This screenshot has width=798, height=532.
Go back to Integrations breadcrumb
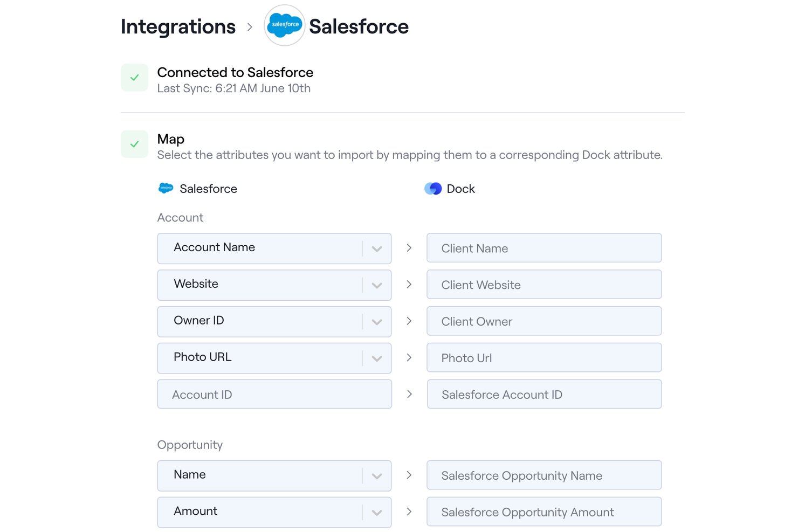178,26
